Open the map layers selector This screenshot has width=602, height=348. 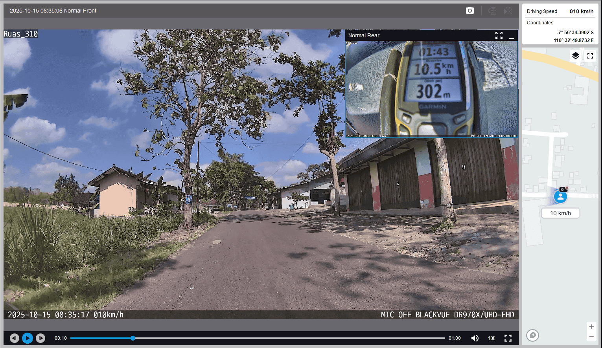575,56
